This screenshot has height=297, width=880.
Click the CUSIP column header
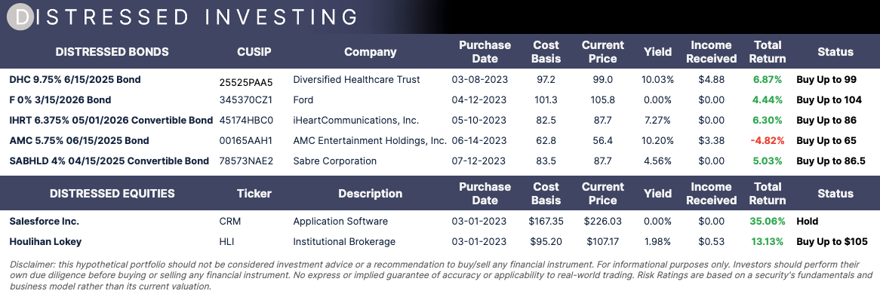pyautogui.click(x=254, y=51)
